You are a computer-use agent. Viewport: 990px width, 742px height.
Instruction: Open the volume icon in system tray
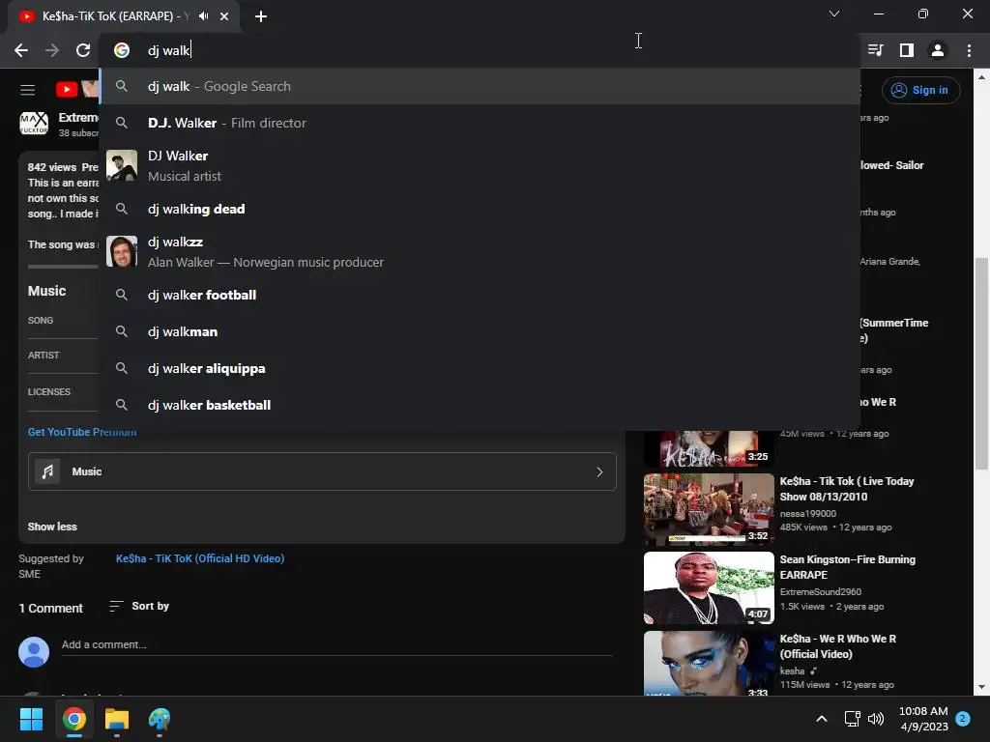pyautogui.click(x=876, y=719)
